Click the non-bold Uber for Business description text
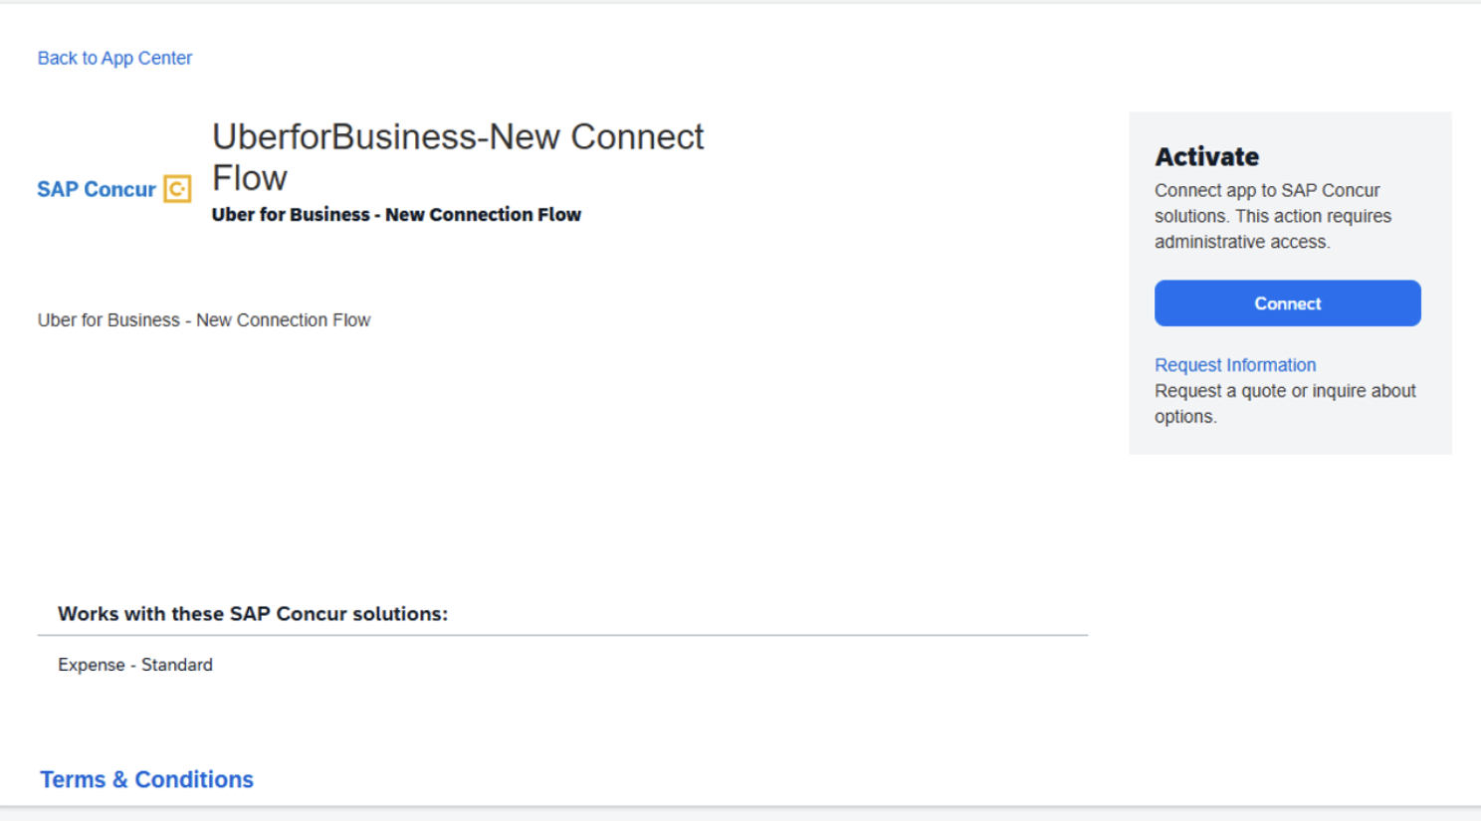1481x822 pixels. click(204, 320)
